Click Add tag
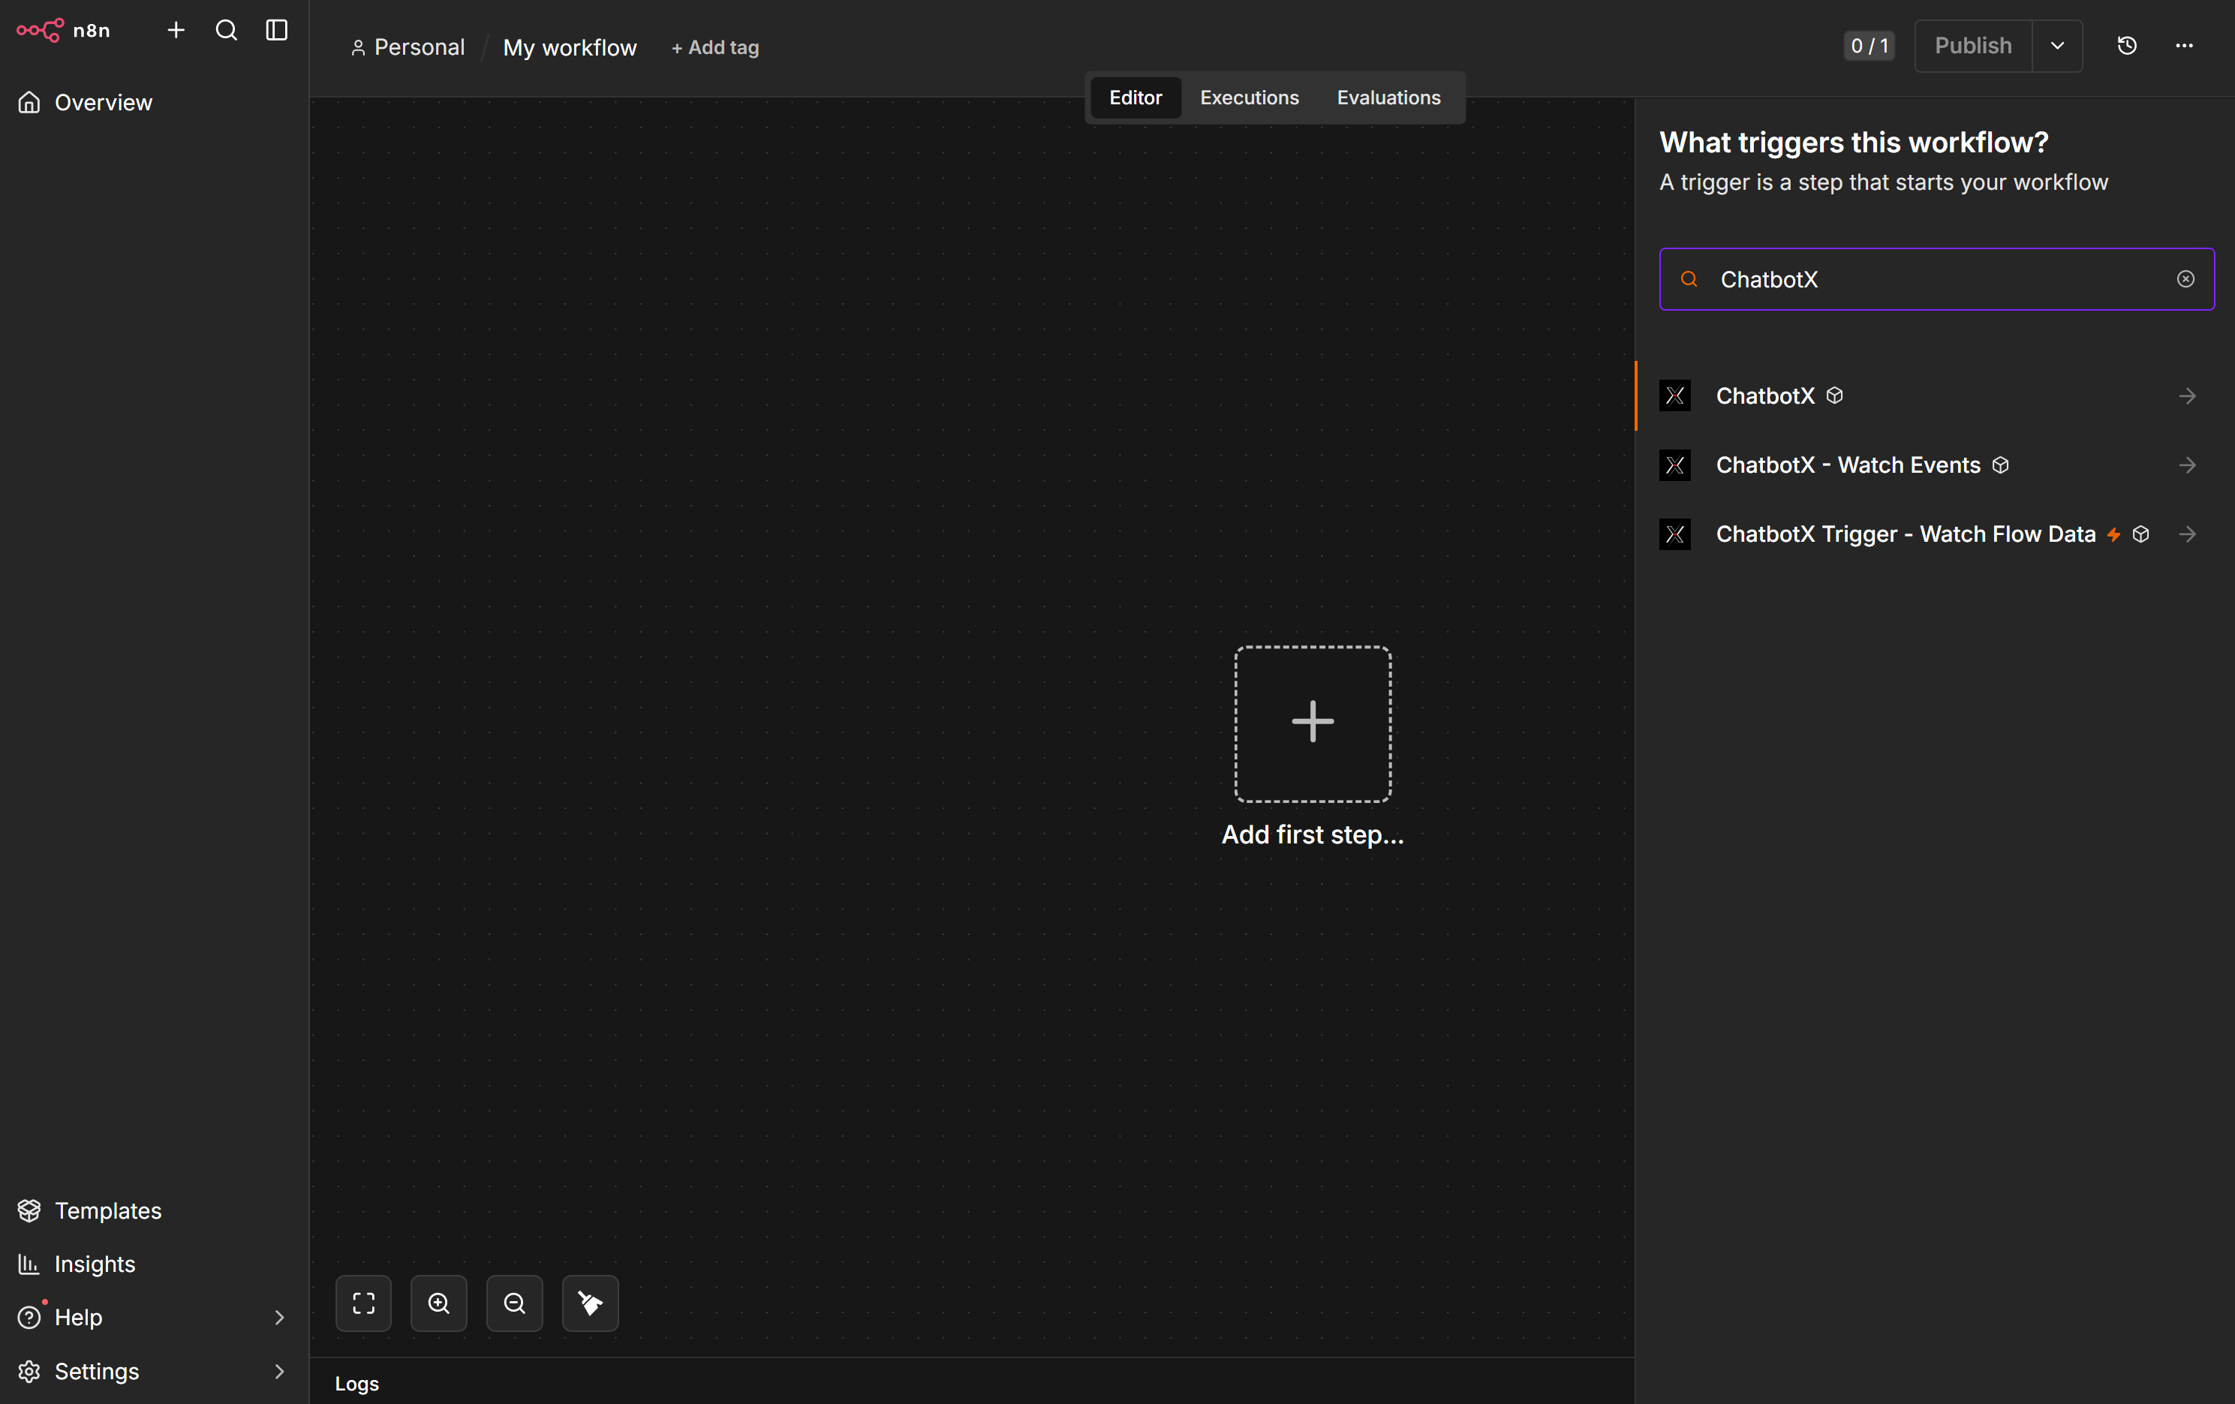The height and width of the screenshot is (1404, 2235). click(x=714, y=47)
